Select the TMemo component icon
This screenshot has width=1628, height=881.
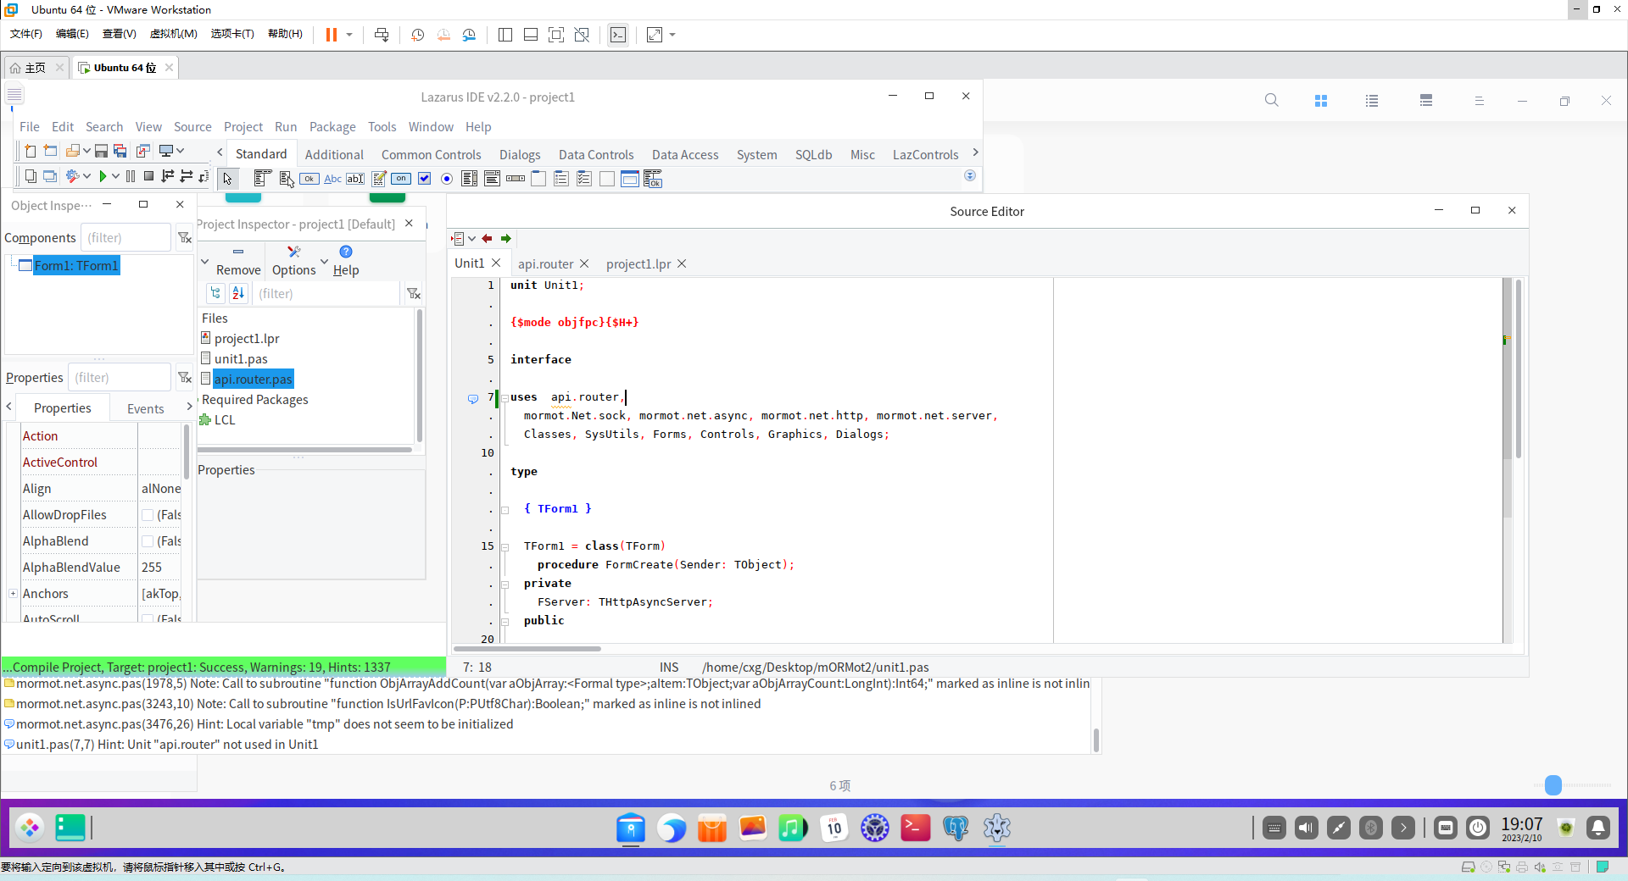tap(379, 178)
